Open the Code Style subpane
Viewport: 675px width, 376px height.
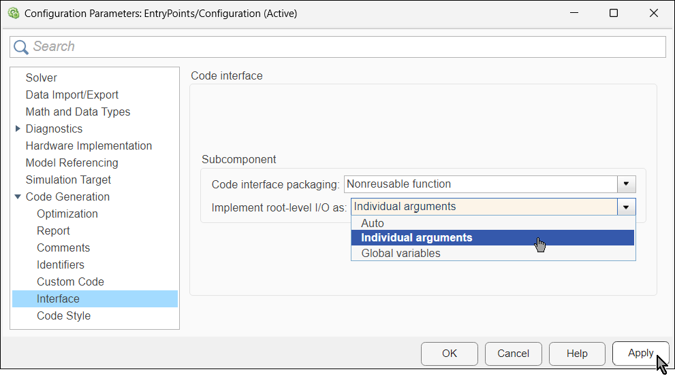point(64,316)
